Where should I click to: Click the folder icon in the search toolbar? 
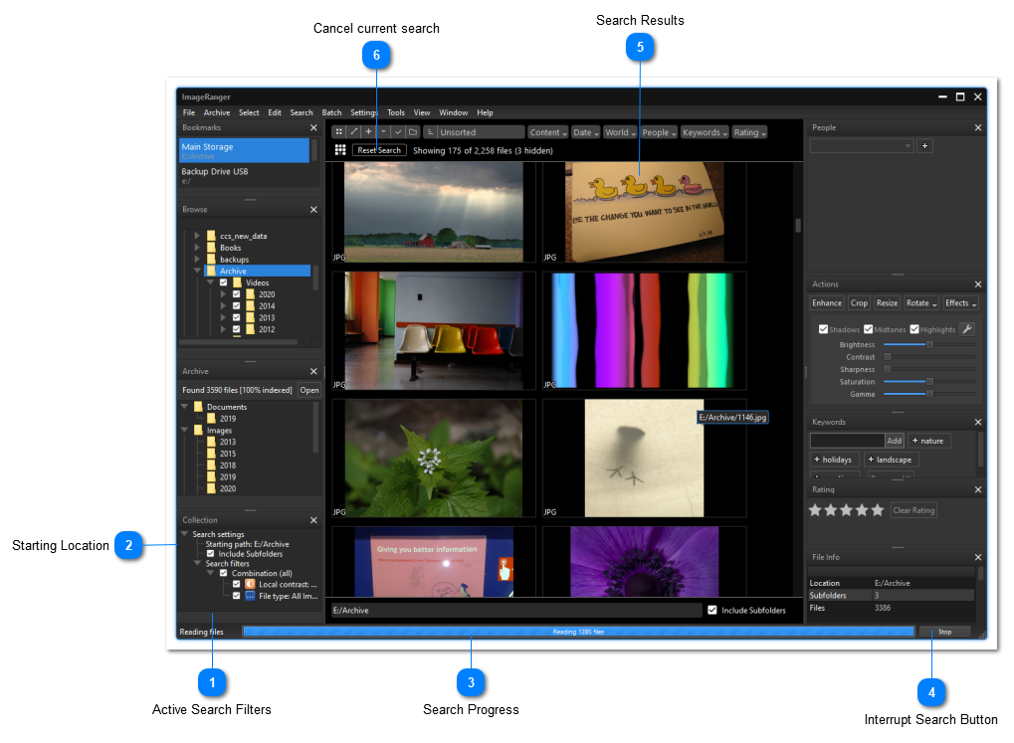pos(413,131)
